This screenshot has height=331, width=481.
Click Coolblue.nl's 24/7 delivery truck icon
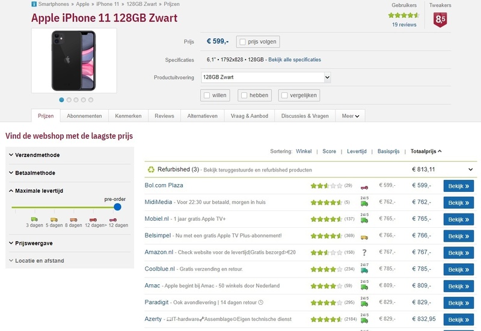[x=364, y=268]
